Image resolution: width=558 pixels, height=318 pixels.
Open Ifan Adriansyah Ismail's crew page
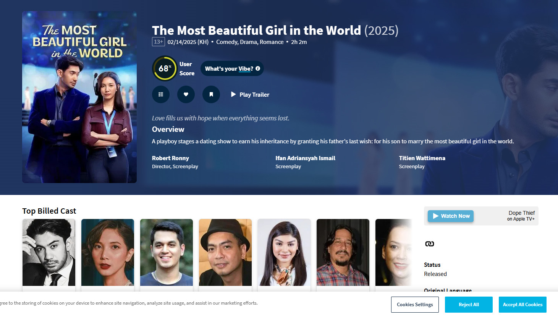click(x=305, y=158)
